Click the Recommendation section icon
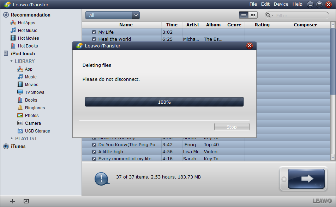Viewport: 336px width, 207px height. coord(6,15)
